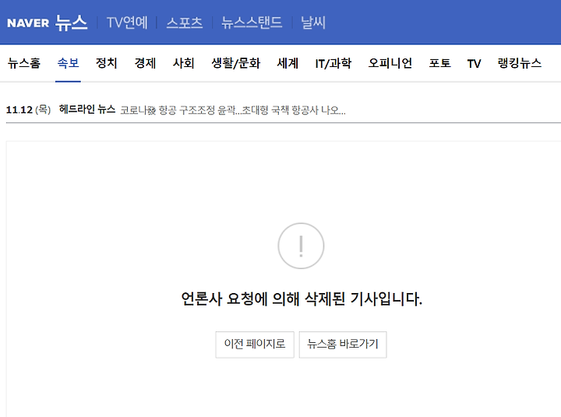Go to TV연예 section

pyautogui.click(x=127, y=23)
